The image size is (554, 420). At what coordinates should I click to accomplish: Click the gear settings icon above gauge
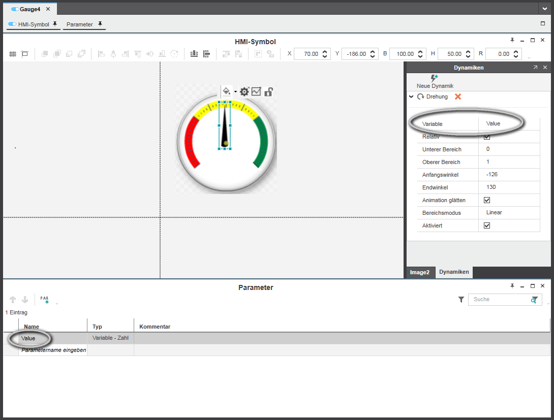[x=244, y=91]
